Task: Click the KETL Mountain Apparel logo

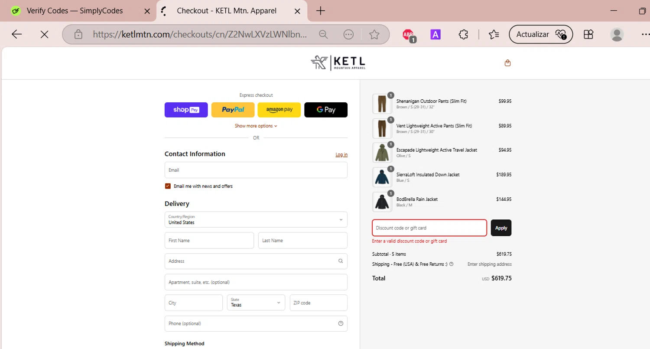Action: 338,63
